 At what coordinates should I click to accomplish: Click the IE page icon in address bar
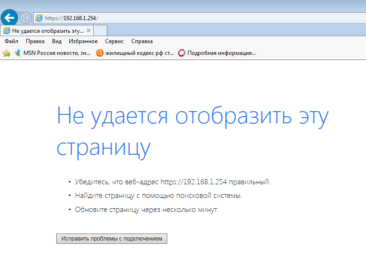point(39,18)
